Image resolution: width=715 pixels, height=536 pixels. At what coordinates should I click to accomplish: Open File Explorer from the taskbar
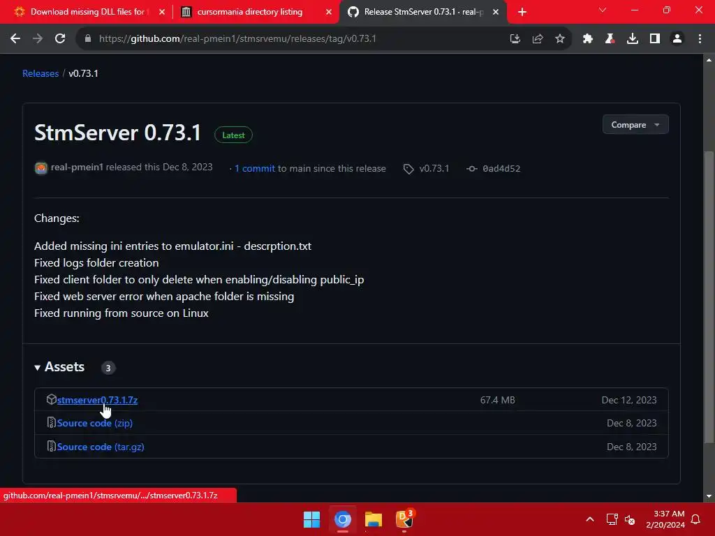click(x=373, y=519)
